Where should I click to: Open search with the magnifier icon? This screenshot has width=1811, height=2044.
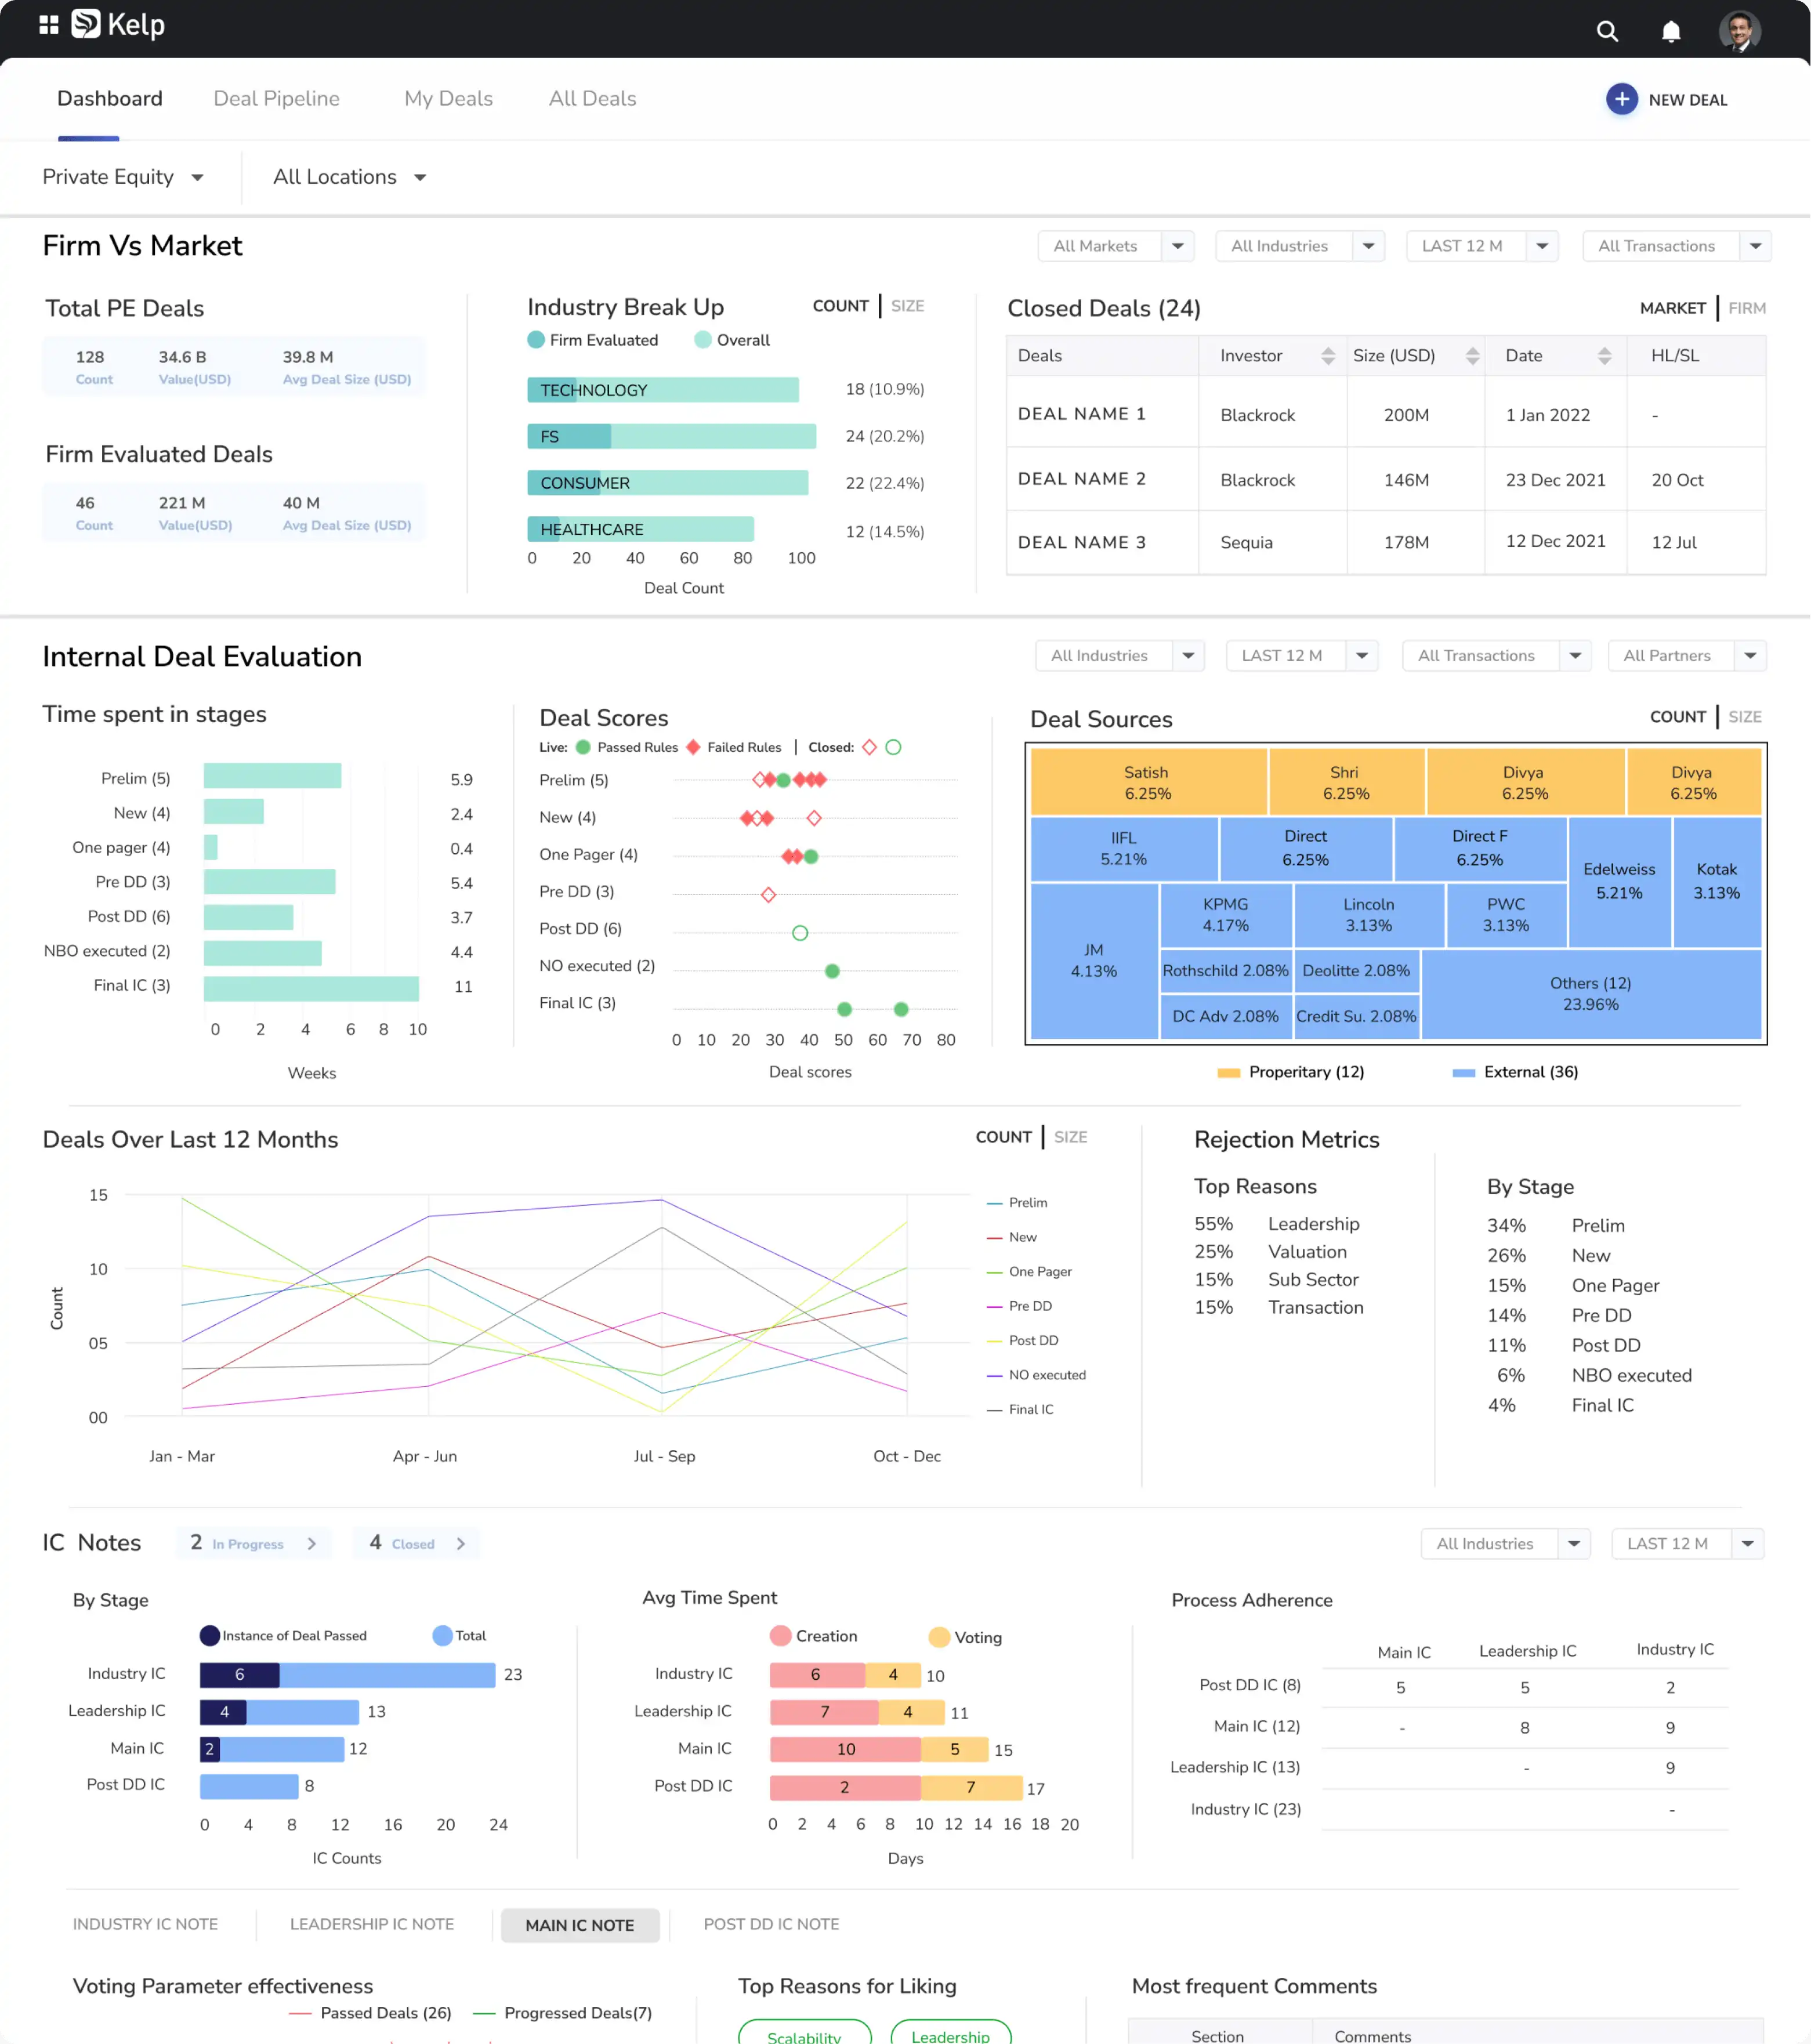[1607, 31]
